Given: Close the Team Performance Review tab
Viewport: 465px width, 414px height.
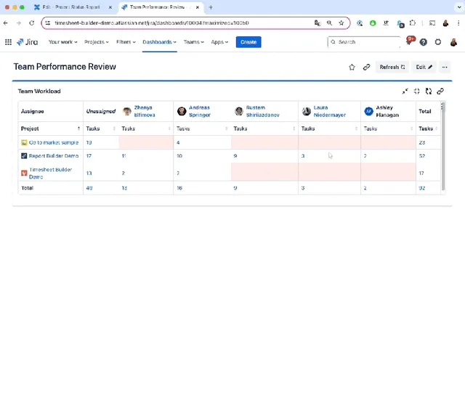Looking at the screenshot, I should coord(198,7).
